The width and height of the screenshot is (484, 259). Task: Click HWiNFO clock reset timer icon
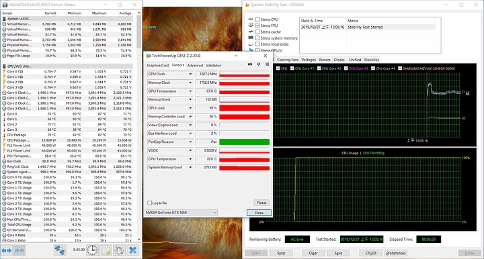tap(92, 250)
